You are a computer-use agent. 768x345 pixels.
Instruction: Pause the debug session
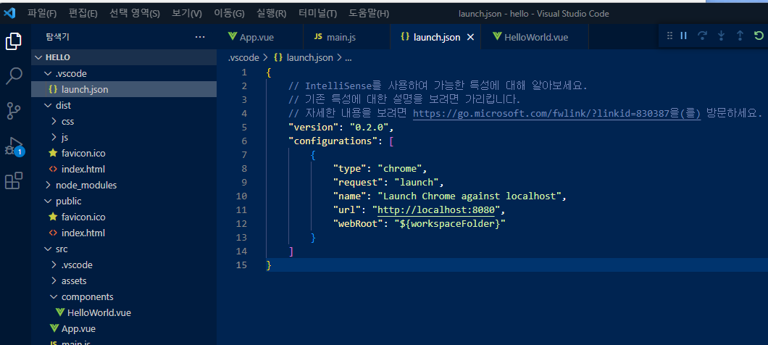(x=683, y=36)
